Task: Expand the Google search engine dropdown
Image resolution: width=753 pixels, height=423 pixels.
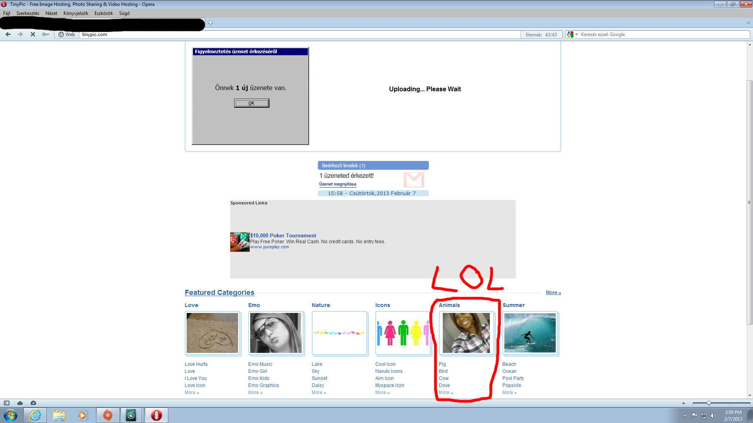Action: click(x=577, y=34)
